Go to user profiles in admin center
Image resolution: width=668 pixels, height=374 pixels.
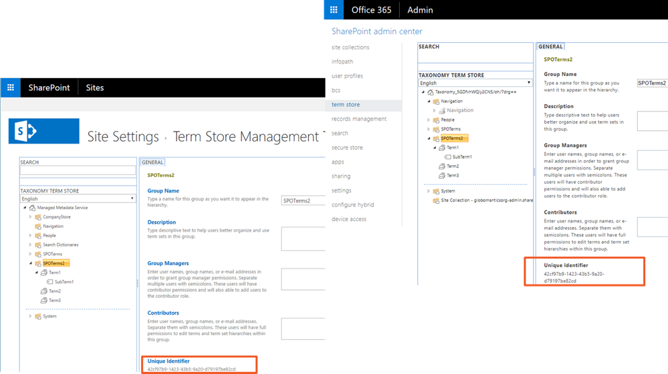[347, 75]
